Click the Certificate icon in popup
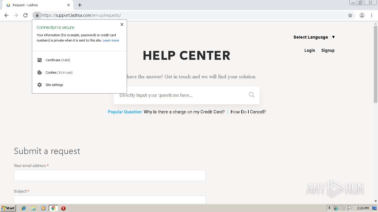Screen dimensions: 378x212 [x=40, y=60]
